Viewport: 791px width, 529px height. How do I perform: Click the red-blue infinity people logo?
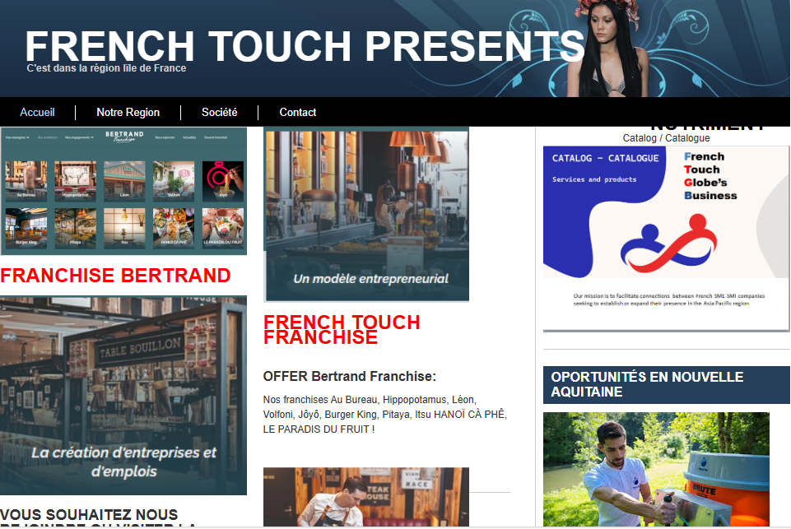[668, 244]
